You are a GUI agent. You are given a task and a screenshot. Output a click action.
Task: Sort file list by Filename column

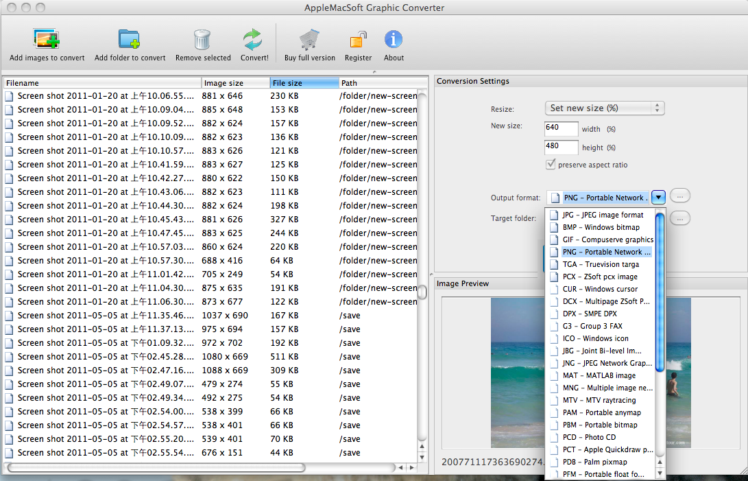click(x=103, y=83)
